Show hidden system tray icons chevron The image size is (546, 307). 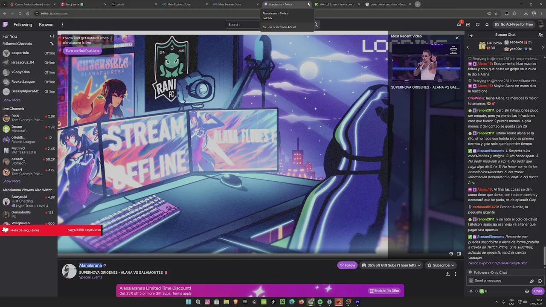pyautogui.click(x=497, y=302)
